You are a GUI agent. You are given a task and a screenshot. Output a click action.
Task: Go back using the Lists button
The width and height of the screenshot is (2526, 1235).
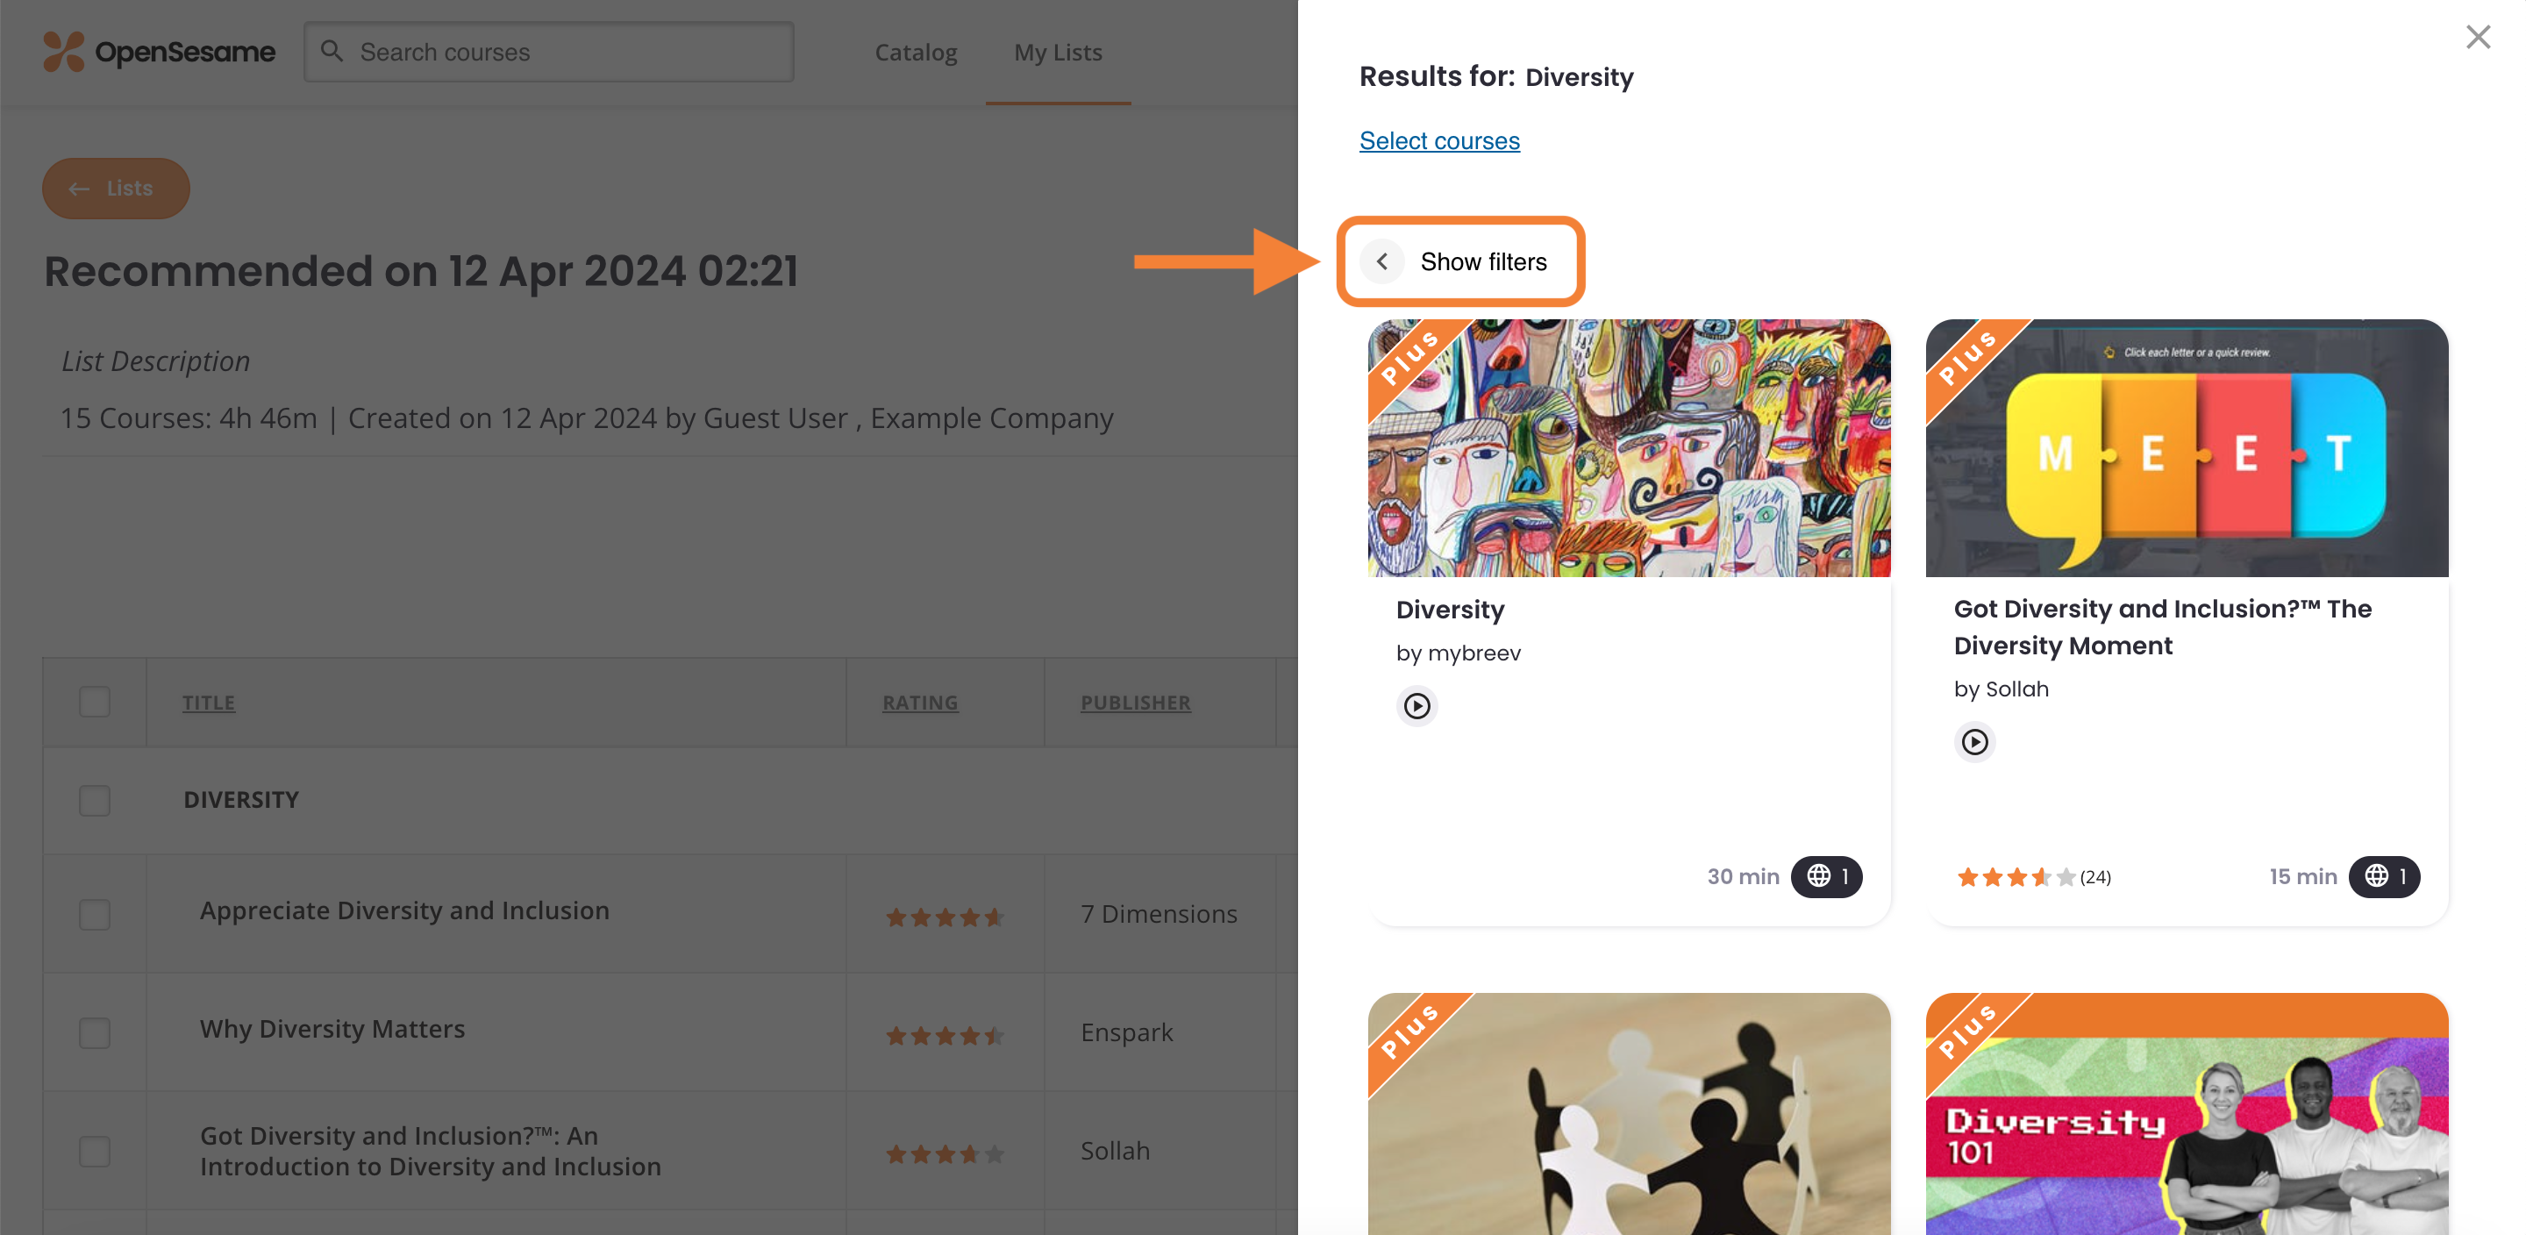[116, 189]
